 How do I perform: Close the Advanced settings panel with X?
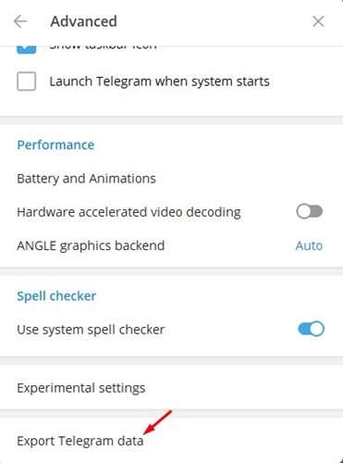click(x=318, y=21)
